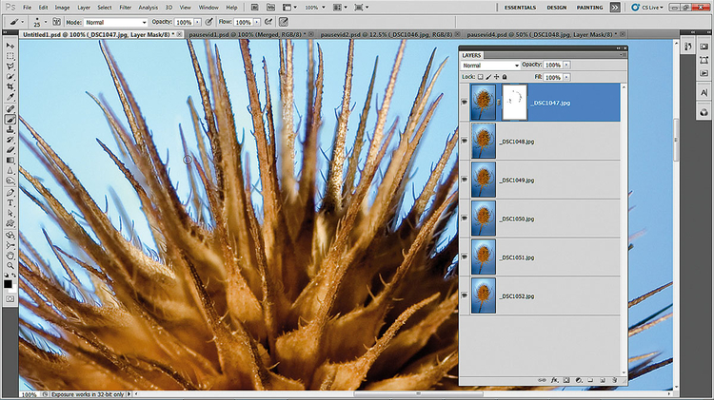714x400 pixels.
Task: Hide the _DSC1049.jpg layer
Action: click(465, 180)
